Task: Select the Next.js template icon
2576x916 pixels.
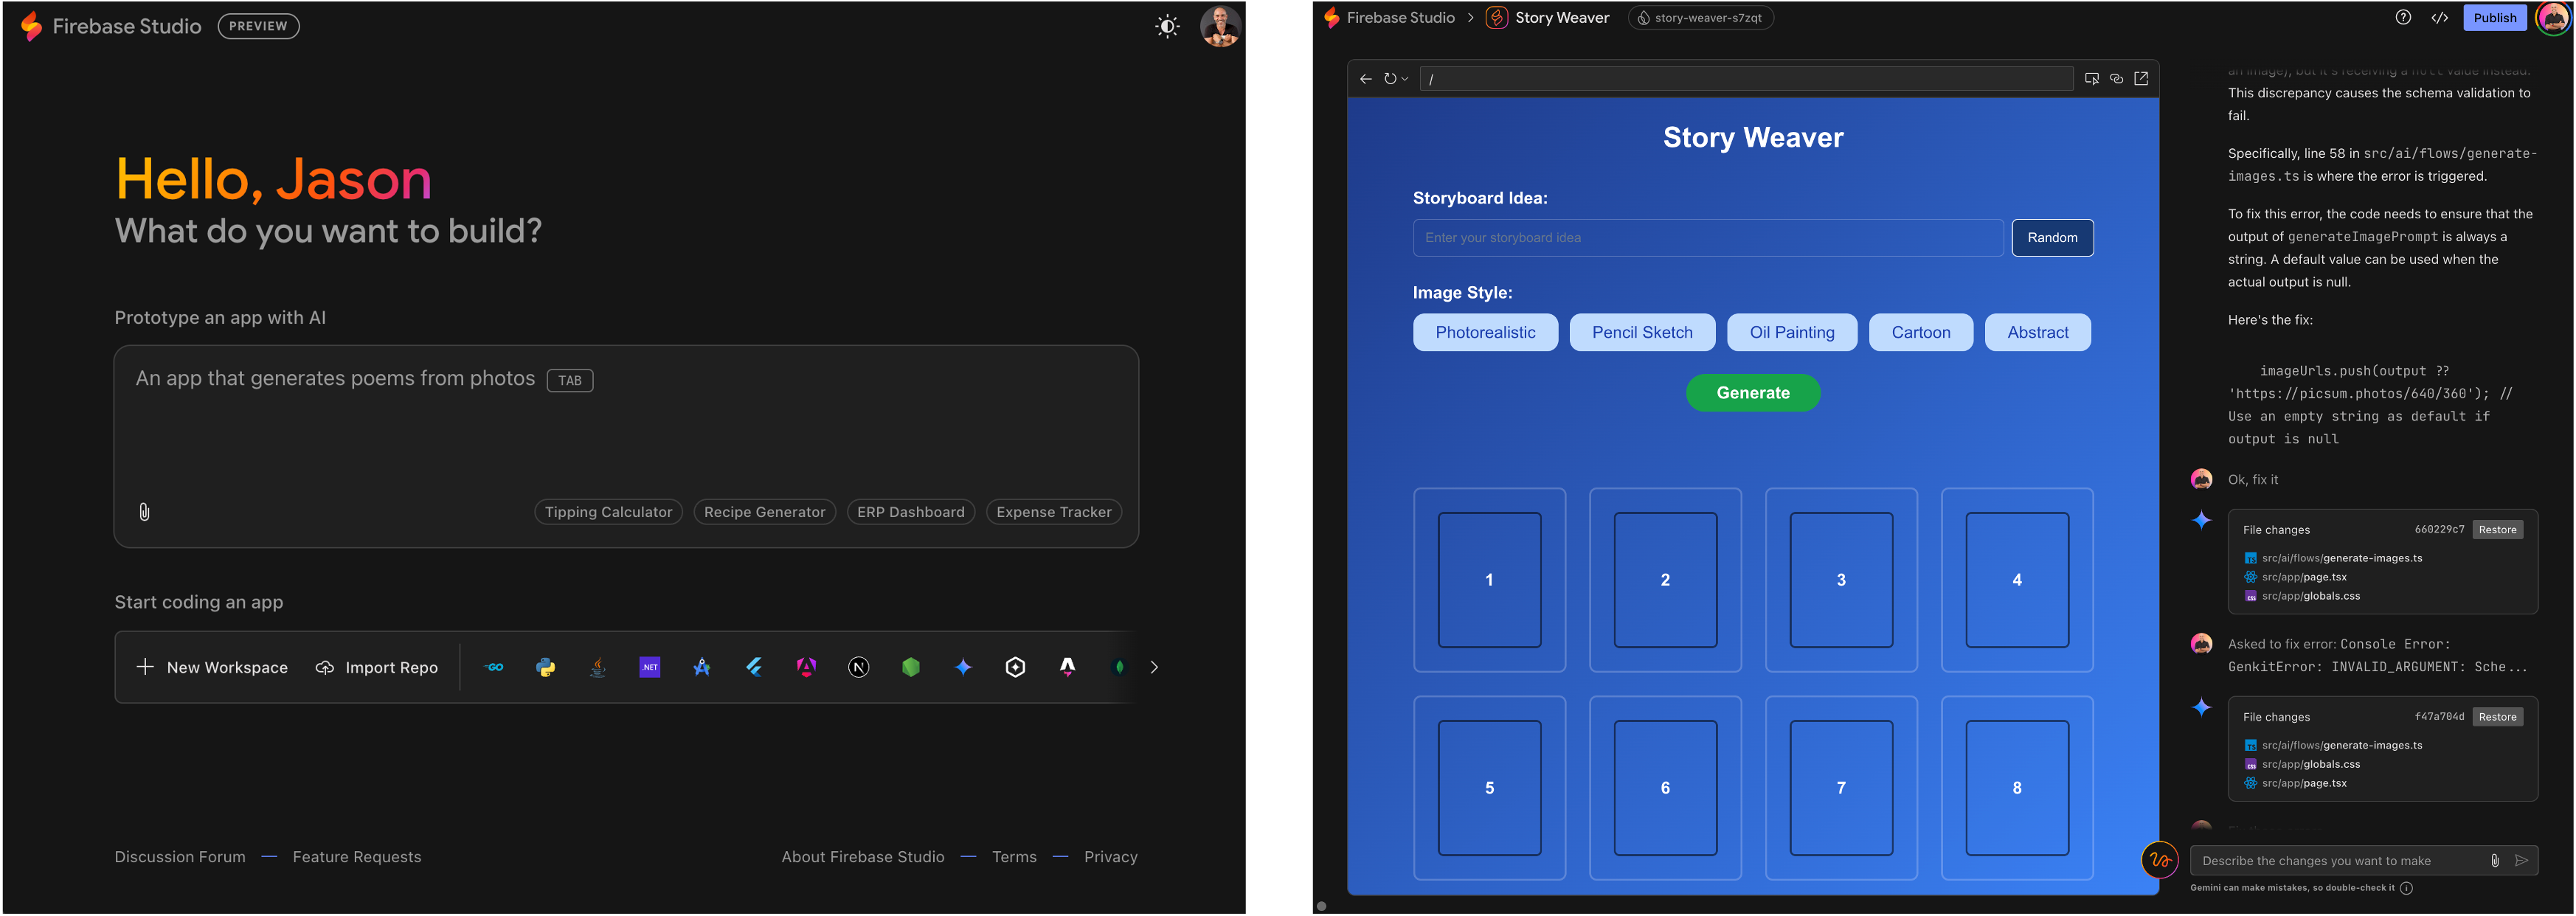Action: [858, 667]
